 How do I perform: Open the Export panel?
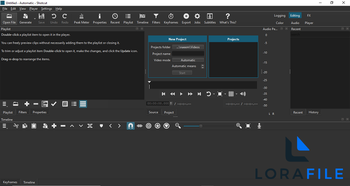coord(186,19)
